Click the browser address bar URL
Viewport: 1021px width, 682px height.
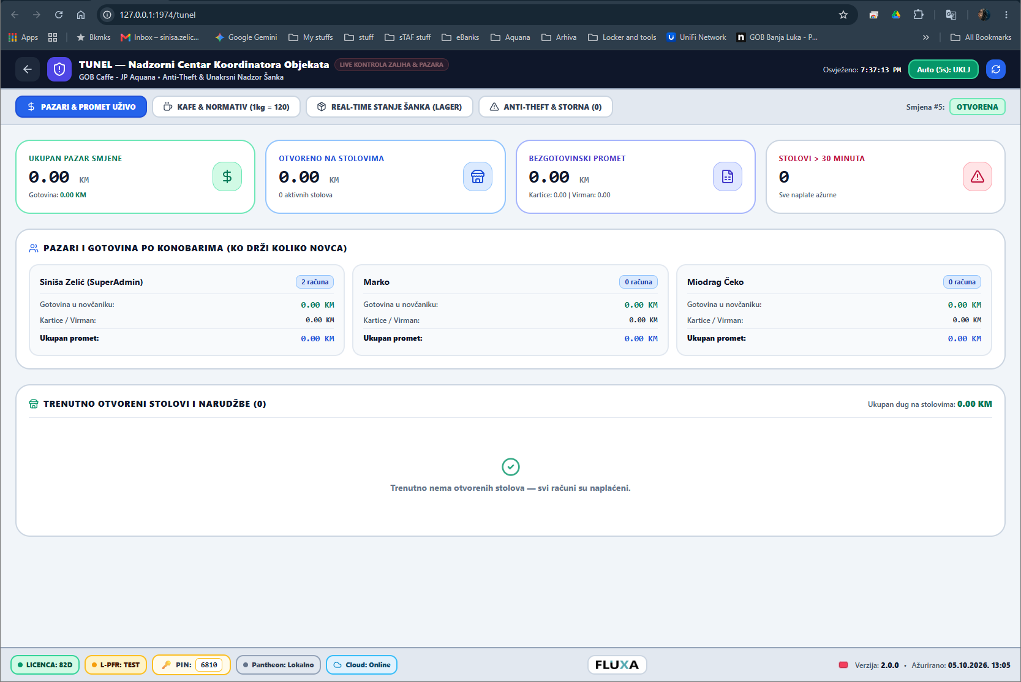[x=157, y=15]
